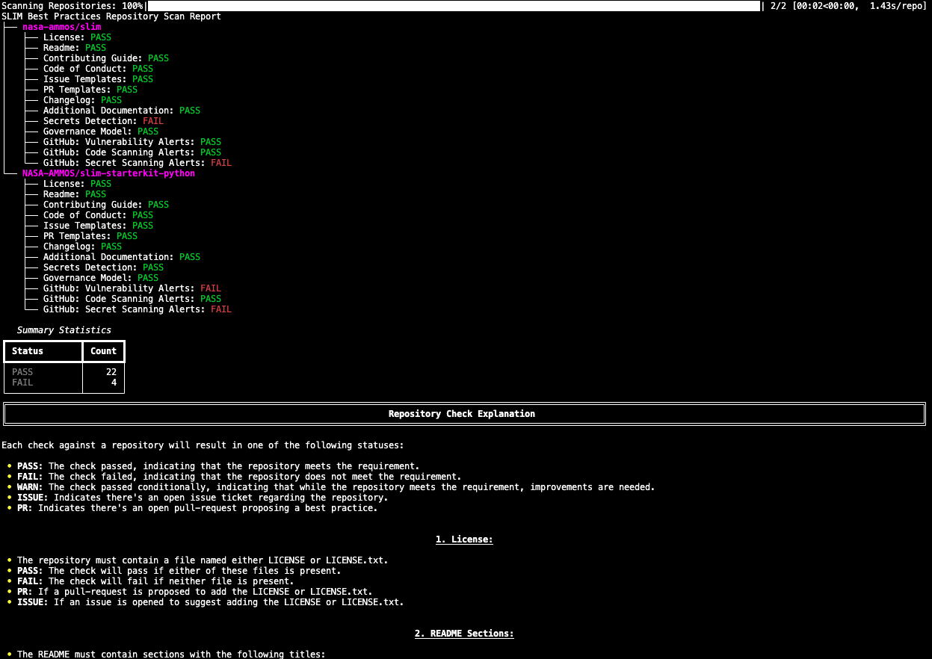Click the line about LICENSE or LICENSE.txt file requirement
932x659 pixels.
pyautogui.click(x=203, y=560)
